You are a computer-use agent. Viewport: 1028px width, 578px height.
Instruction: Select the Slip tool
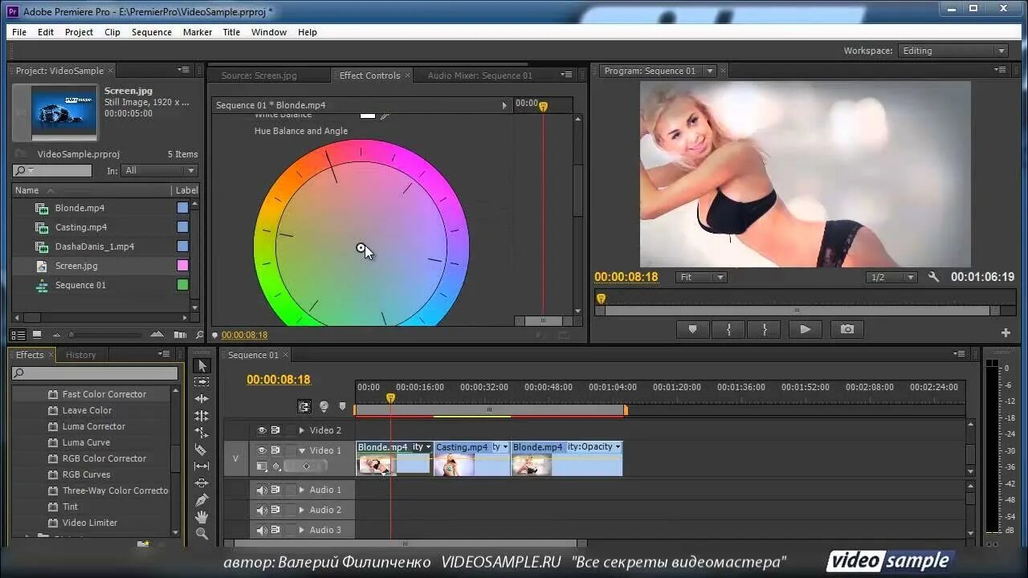coord(202,466)
